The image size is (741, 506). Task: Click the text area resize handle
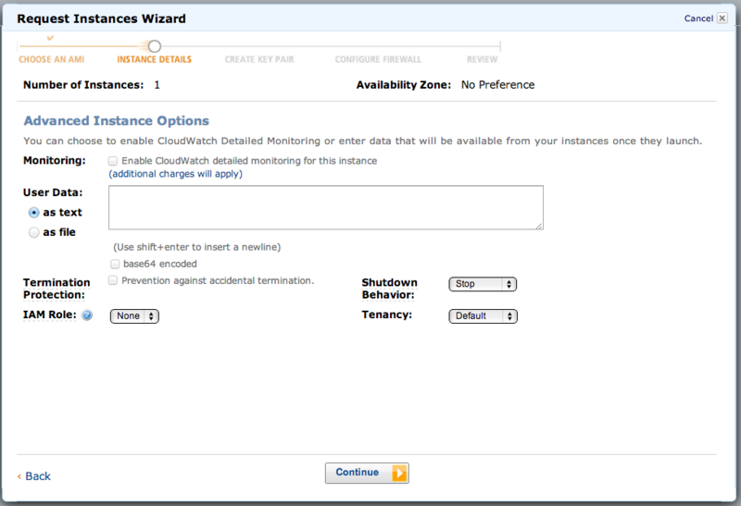[539, 226]
